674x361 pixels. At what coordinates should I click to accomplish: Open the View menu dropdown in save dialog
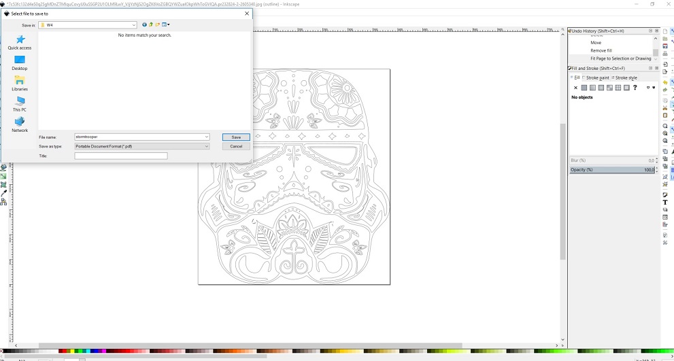(166, 25)
